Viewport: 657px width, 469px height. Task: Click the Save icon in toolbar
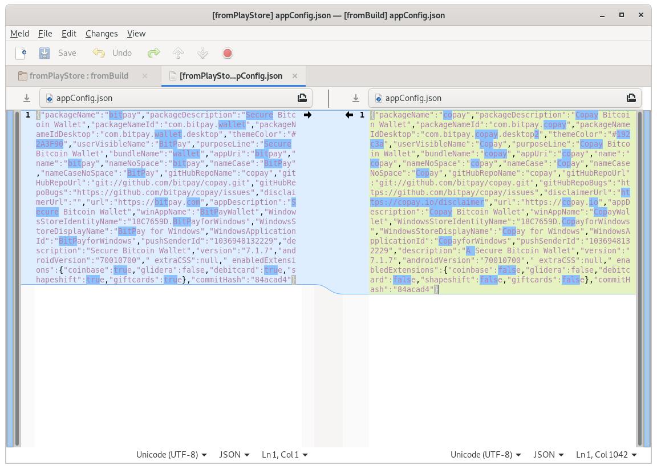pos(44,53)
